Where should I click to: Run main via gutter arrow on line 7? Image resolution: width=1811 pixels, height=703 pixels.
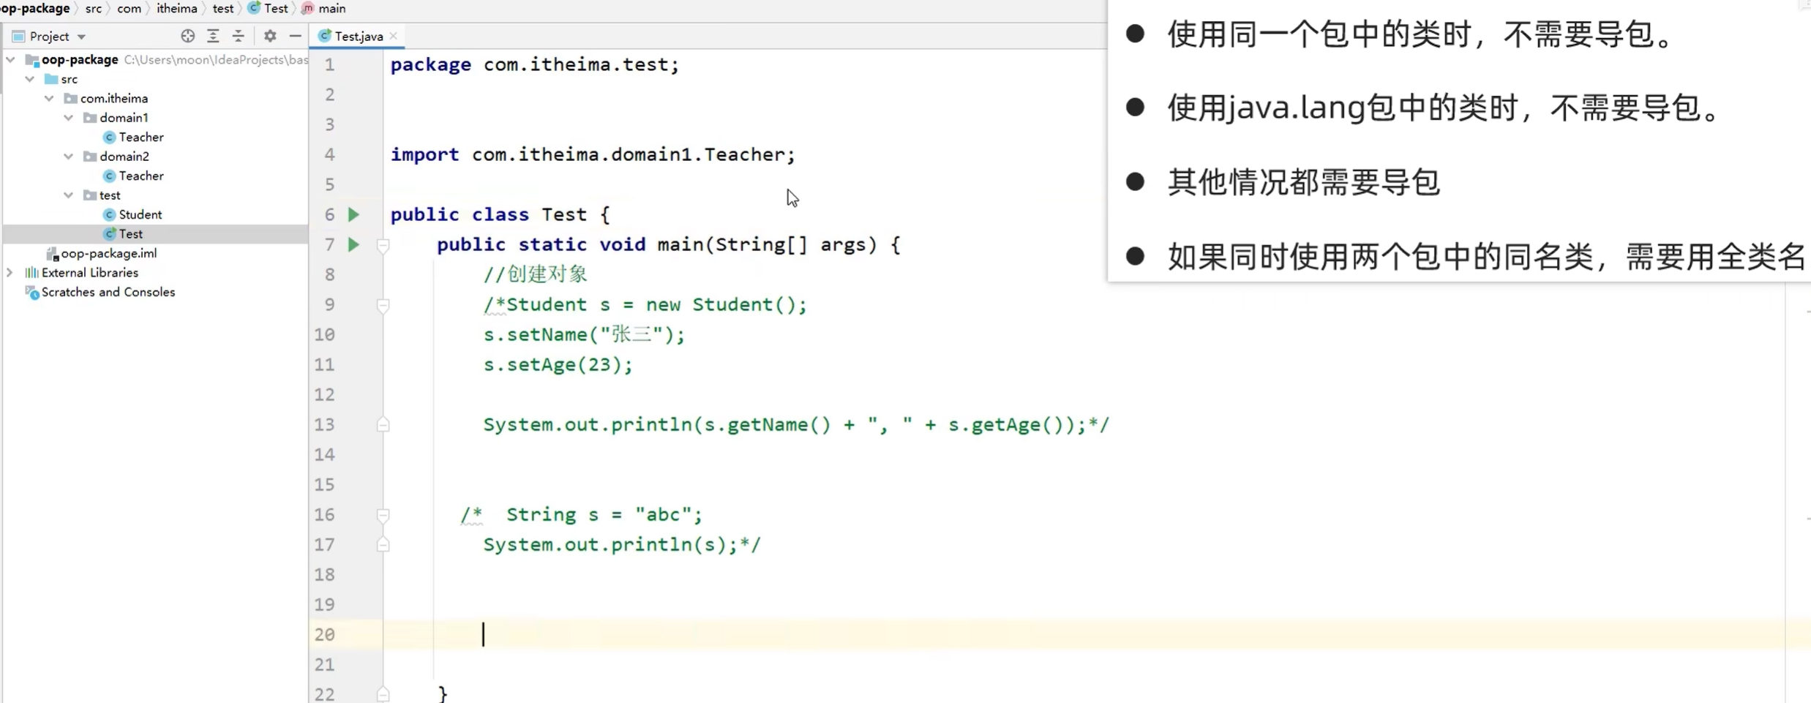point(354,245)
